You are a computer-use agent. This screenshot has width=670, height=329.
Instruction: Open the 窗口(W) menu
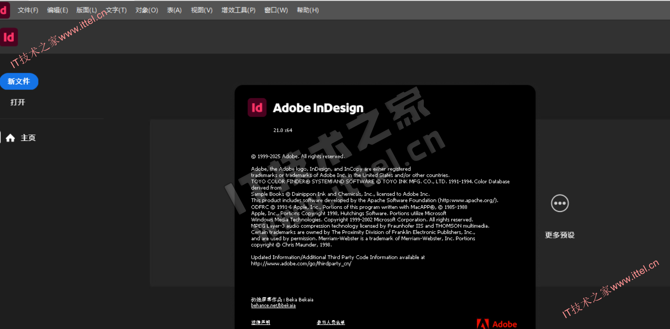(276, 10)
